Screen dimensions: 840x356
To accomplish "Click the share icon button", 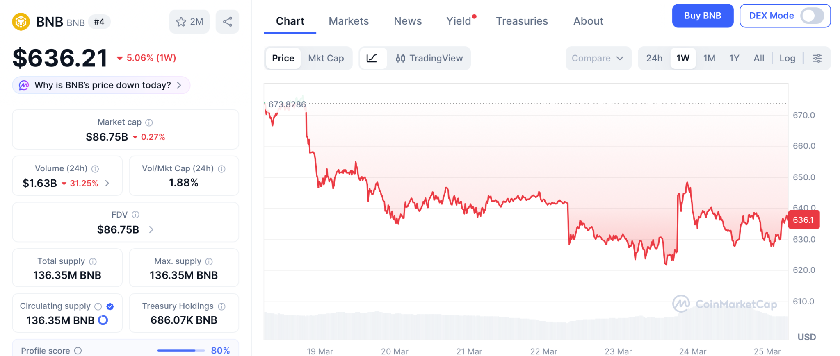I will click(x=227, y=22).
